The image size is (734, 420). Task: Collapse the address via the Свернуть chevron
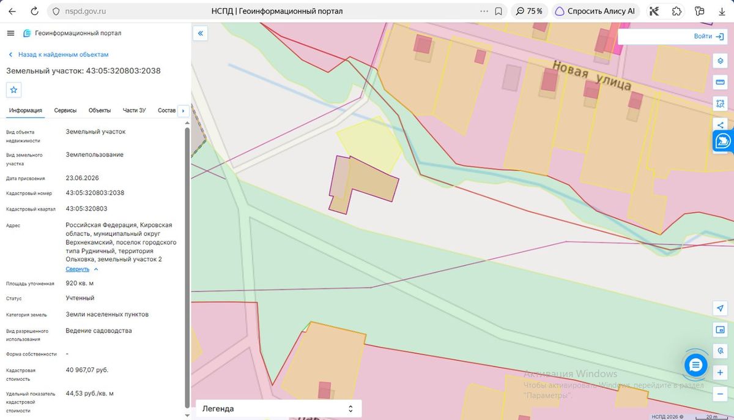96,269
